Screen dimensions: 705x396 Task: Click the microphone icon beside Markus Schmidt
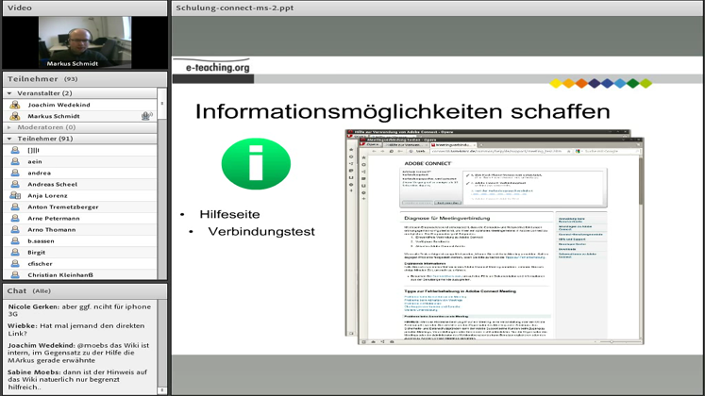(x=146, y=116)
